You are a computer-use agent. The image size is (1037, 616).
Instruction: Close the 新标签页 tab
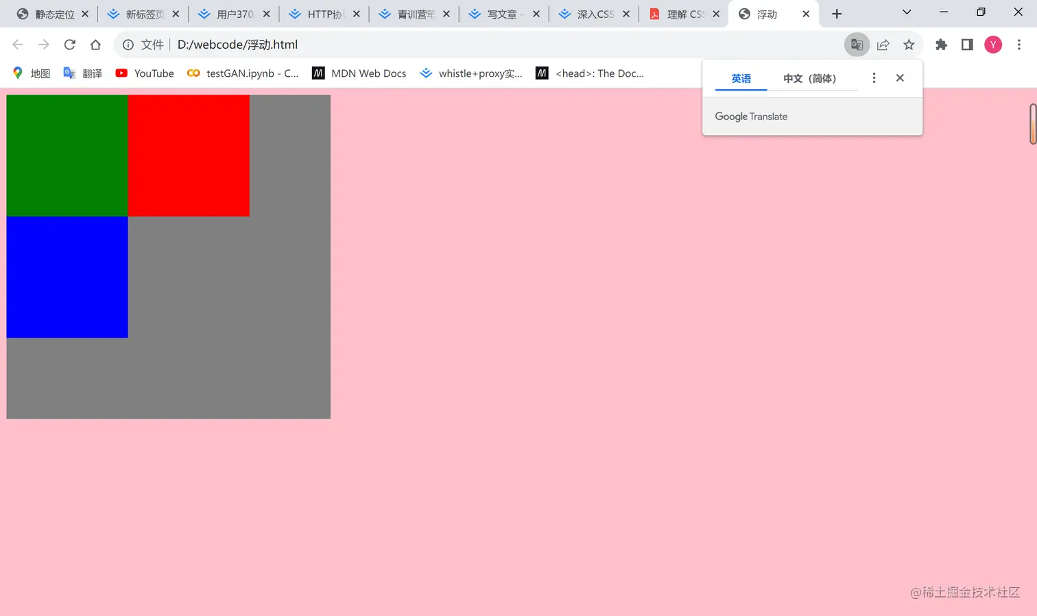coord(176,14)
